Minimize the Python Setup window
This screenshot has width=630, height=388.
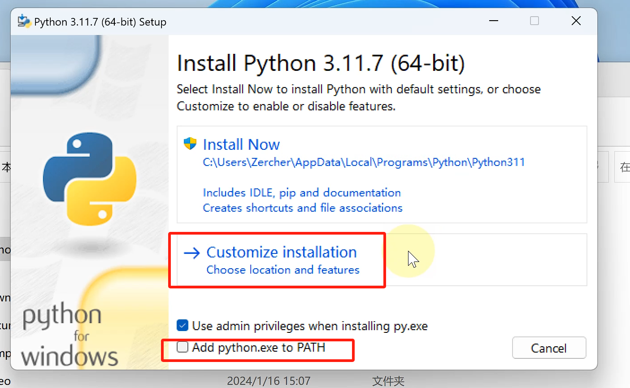click(494, 21)
